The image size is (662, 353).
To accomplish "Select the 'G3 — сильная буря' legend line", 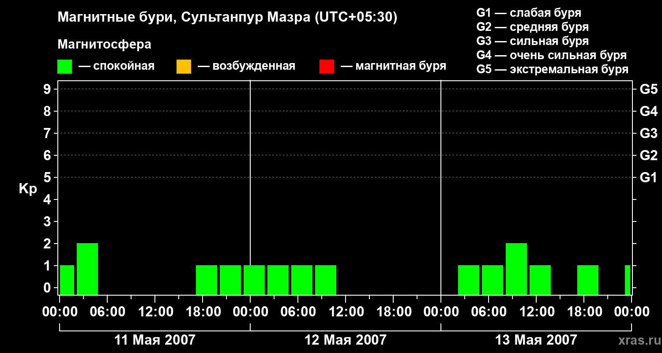I will pyautogui.click(x=533, y=41).
